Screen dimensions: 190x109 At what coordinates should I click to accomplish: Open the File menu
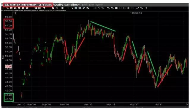point(84,5)
